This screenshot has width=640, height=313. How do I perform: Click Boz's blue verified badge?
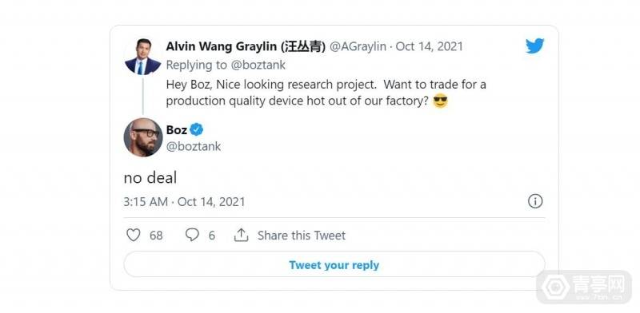196,129
